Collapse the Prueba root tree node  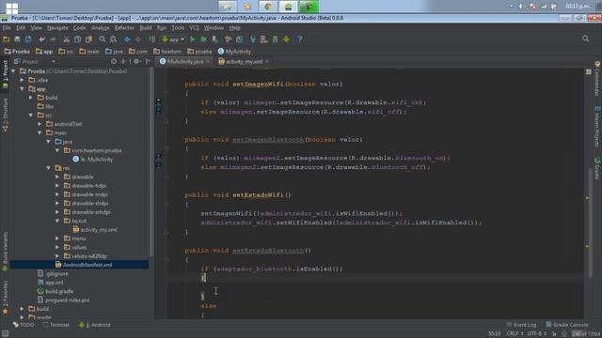click(13, 71)
